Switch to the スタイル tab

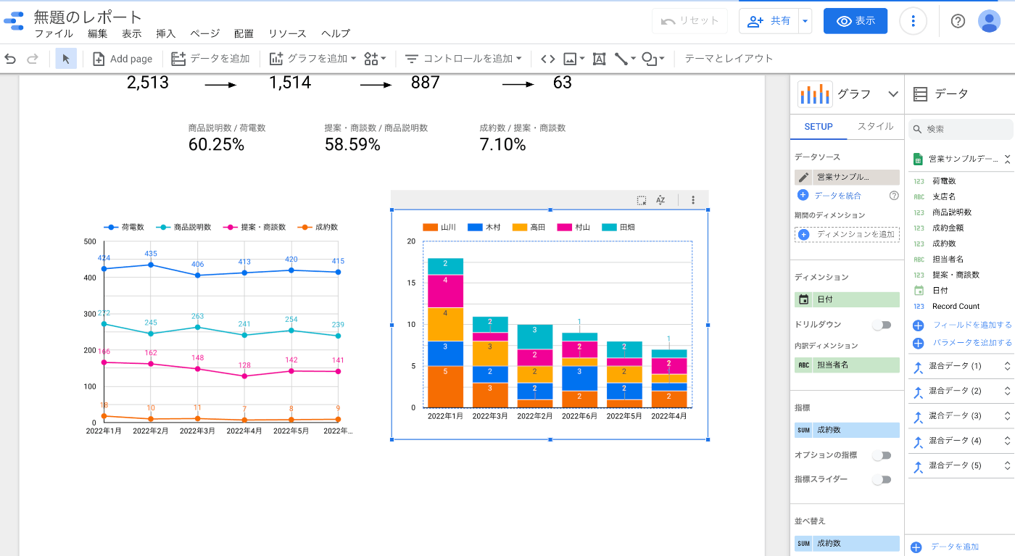[x=876, y=126]
